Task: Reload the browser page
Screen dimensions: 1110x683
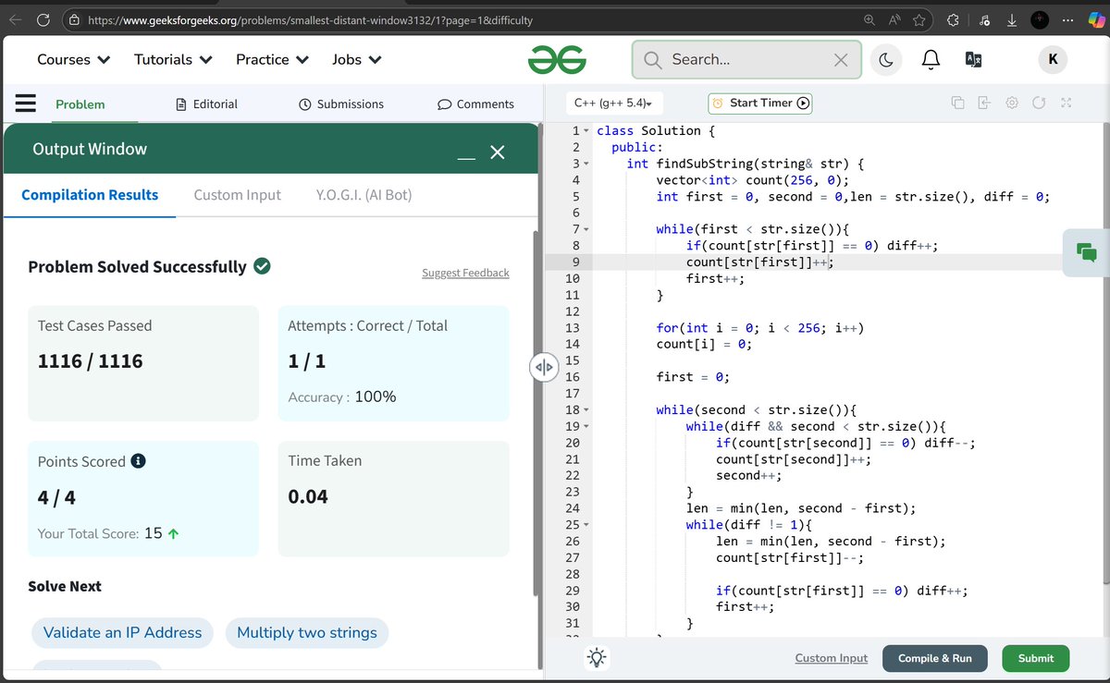Action: tap(43, 19)
